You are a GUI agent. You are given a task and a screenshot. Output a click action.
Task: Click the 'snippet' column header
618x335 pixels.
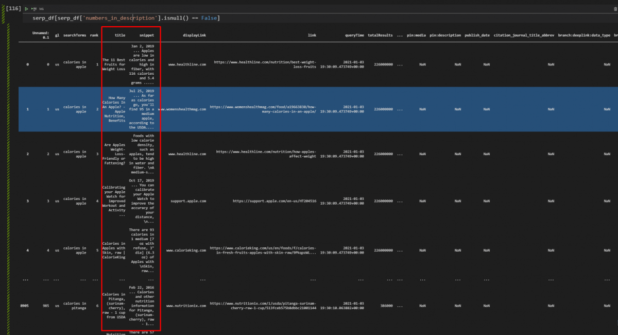click(146, 35)
